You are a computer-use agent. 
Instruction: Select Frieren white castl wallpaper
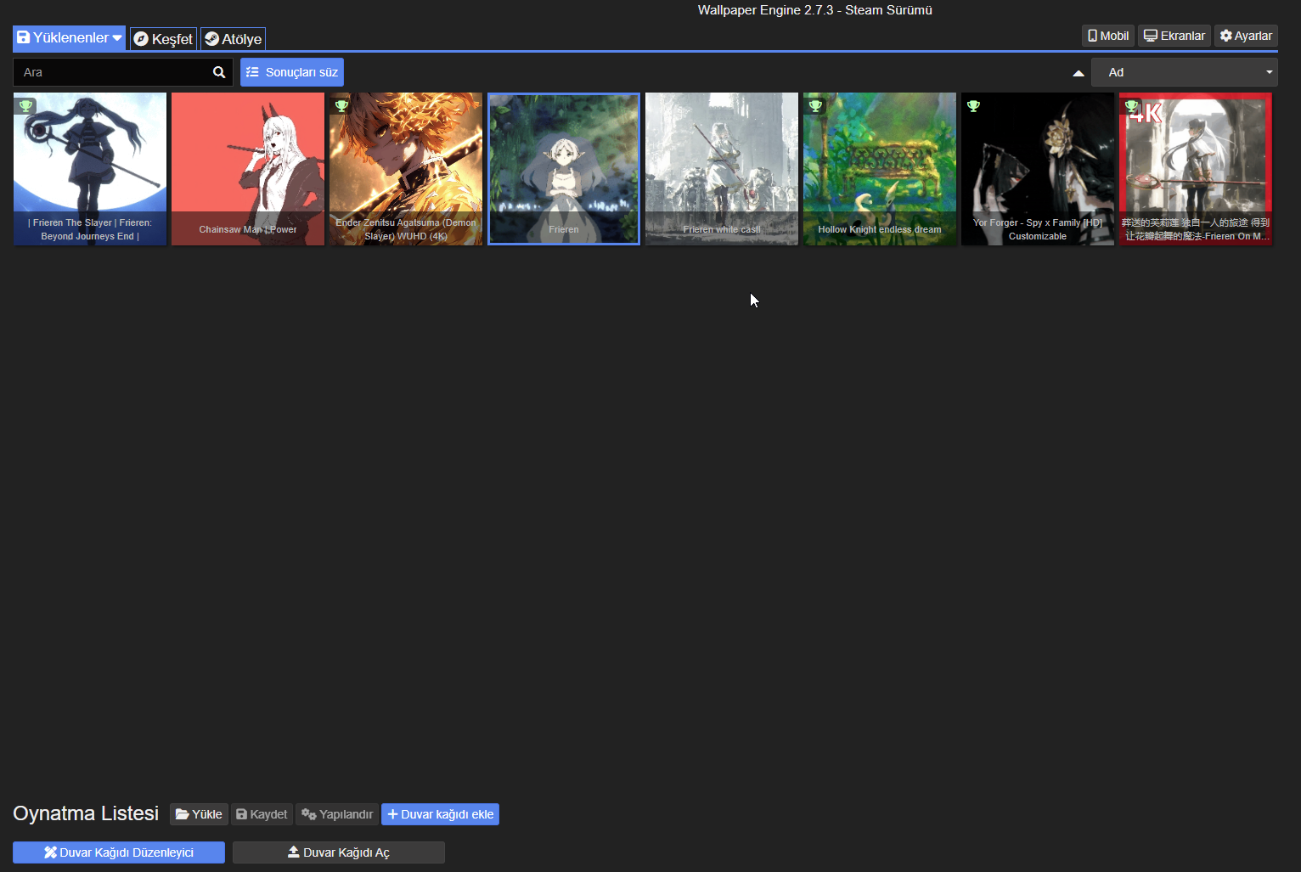722,169
